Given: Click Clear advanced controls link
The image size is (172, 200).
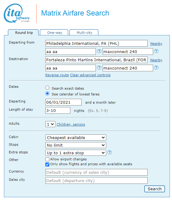Looking at the screenshot, I should (90, 75).
